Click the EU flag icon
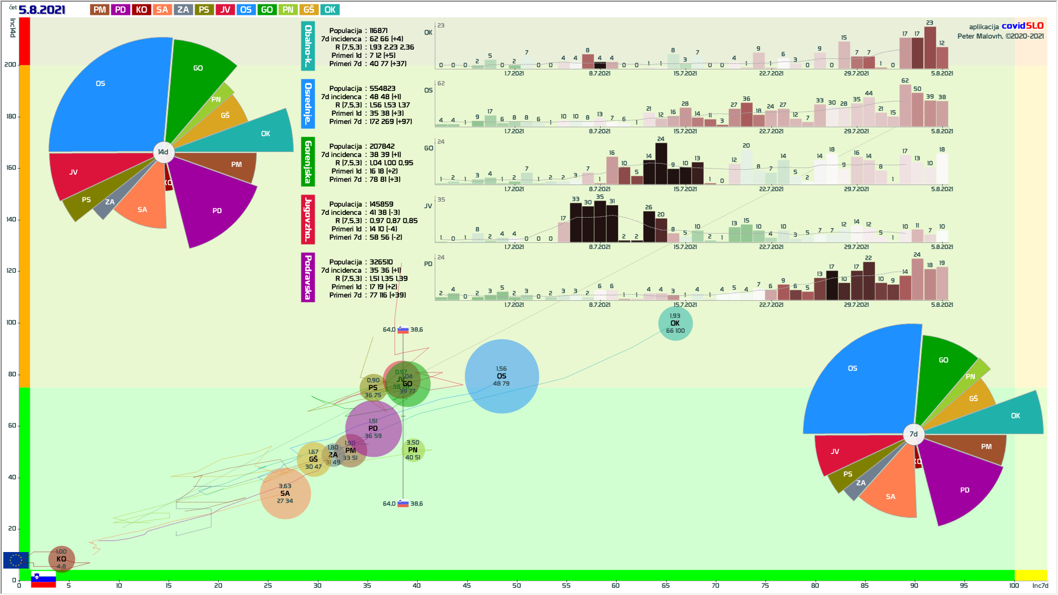The height and width of the screenshot is (595, 1058). [15, 560]
